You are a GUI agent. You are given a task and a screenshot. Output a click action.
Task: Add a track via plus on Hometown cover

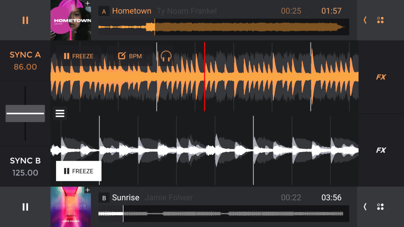click(88, 3)
